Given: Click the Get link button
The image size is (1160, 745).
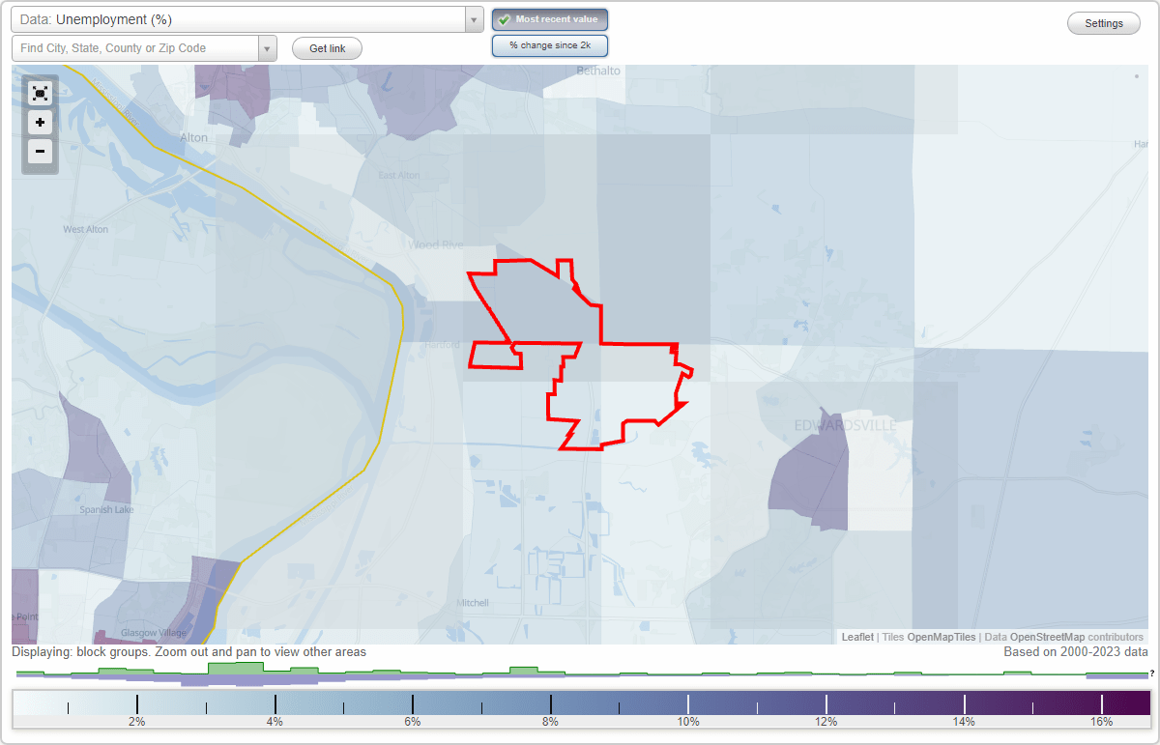Looking at the screenshot, I should pyautogui.click(x=327, y=48).
